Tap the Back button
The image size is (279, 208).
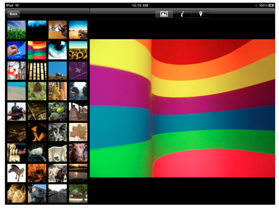pyautogui.click(x=13, y=14)
